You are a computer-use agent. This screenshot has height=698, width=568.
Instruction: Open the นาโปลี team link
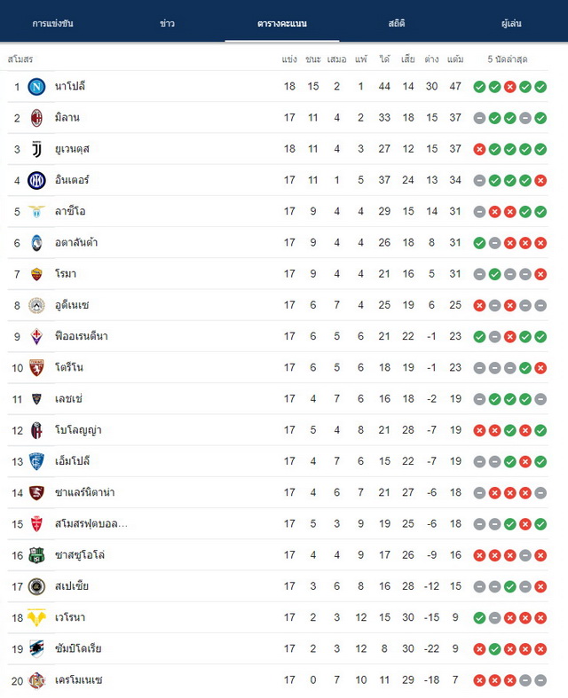coord(70,86)
